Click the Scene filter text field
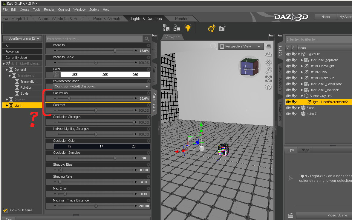352x220 pixels. click(x=319, y=39)
